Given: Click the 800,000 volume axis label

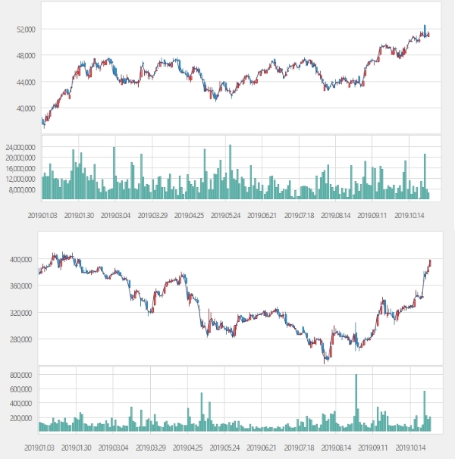Looking at the screenshot, I should coord(22,375).
